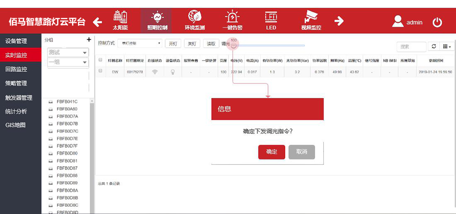
Task: Select device FBFB0D7E in the list
Action: (x=67, y=138)
